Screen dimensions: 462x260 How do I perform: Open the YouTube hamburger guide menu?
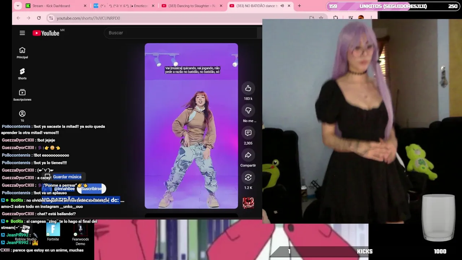[22, 33]
